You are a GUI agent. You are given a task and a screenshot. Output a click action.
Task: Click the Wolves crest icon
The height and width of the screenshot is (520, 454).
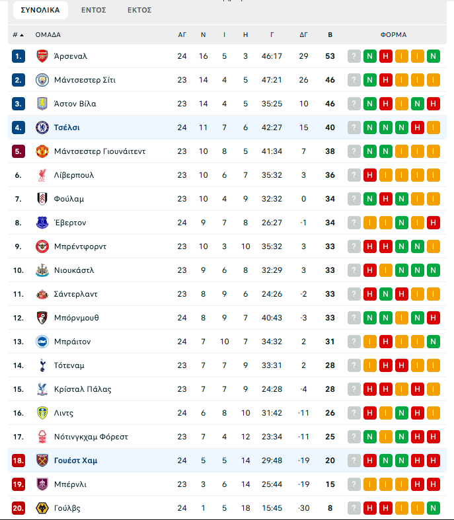coord(42,508)
